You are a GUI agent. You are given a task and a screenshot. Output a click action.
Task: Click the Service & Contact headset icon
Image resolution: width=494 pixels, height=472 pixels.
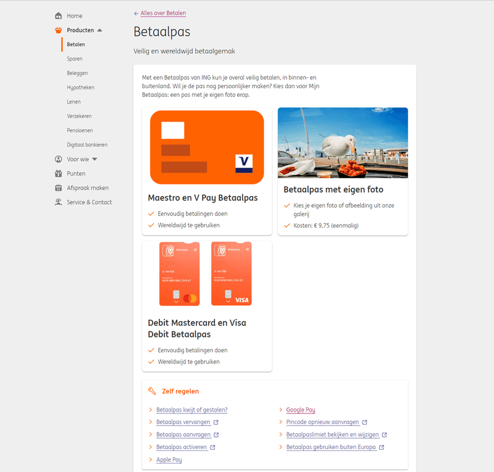[x=58, y=202]
